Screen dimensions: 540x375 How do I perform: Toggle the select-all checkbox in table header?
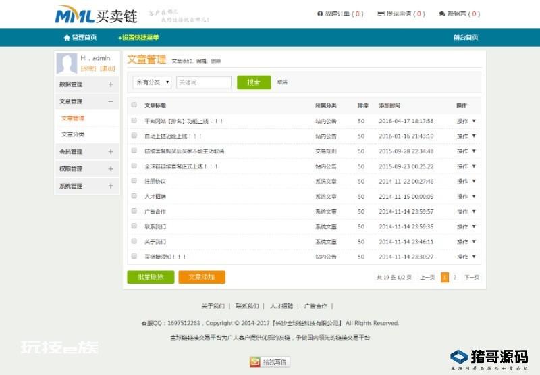point(134,105)
